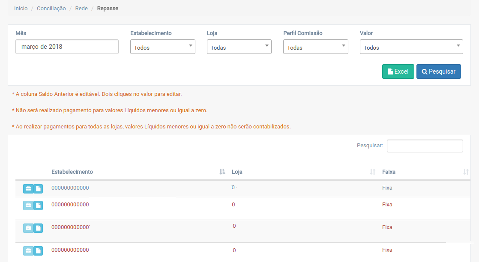Image resolution: width=479 pixels, height=262 pixels.
Task: Click the briefcase icon in the third row
Action: coord(28,228)
